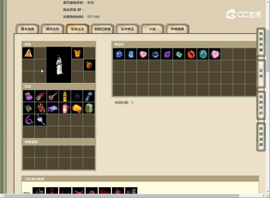Image resolution: width=270 pixels, height=198 pixels.
Task: Select the blue gem item in 物品栏
Action: [x=119, y=54]
